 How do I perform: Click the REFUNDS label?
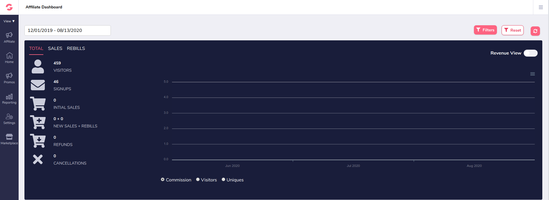tap(63, 145)
